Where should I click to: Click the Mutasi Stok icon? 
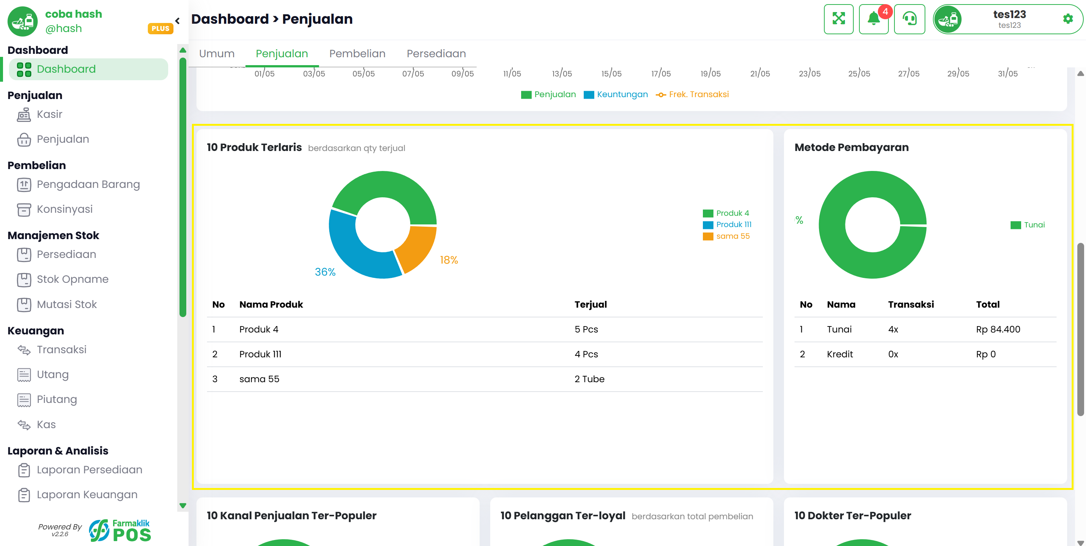[24, 304]
